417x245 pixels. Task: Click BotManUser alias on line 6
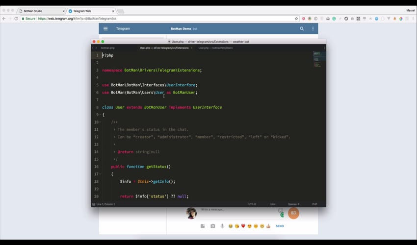(184, 93)
